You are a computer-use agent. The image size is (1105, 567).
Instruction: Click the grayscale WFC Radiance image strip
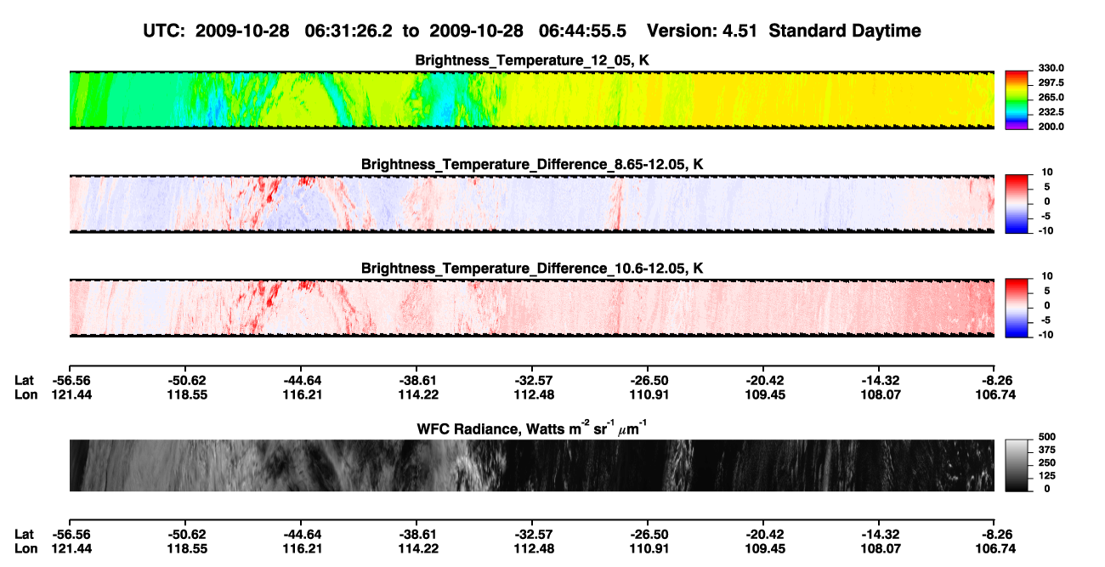tap(531, 466)
